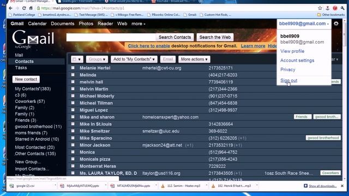Open Import Contacts... option
This screenshot has width=349, height=196.
[x=32, y=169]
